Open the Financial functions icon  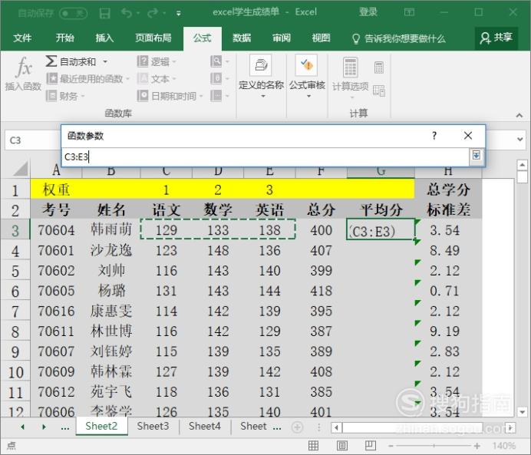pyautogui.click(x=51, y=96)
